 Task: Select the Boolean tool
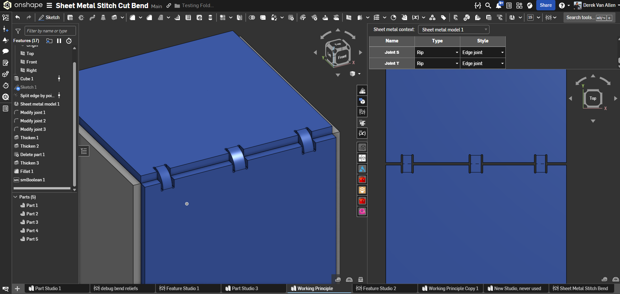click(252, 17)
